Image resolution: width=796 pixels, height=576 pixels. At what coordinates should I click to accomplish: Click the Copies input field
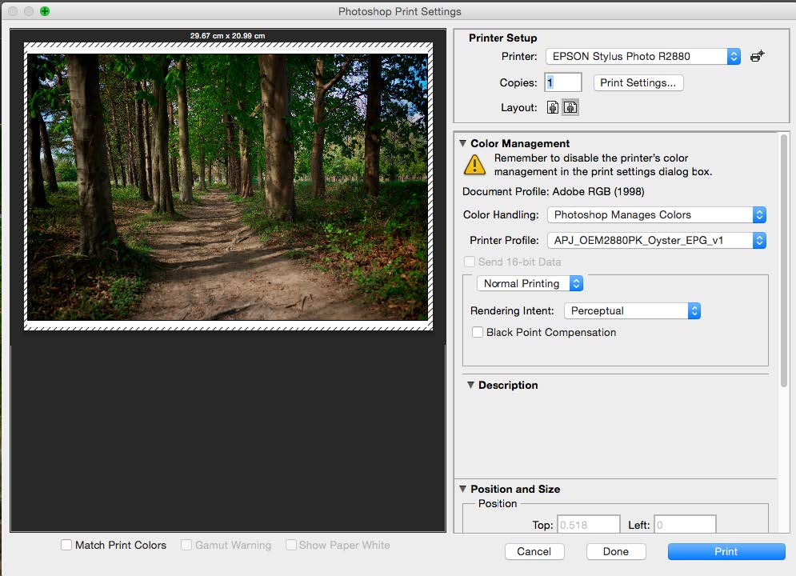coord(563,82)
